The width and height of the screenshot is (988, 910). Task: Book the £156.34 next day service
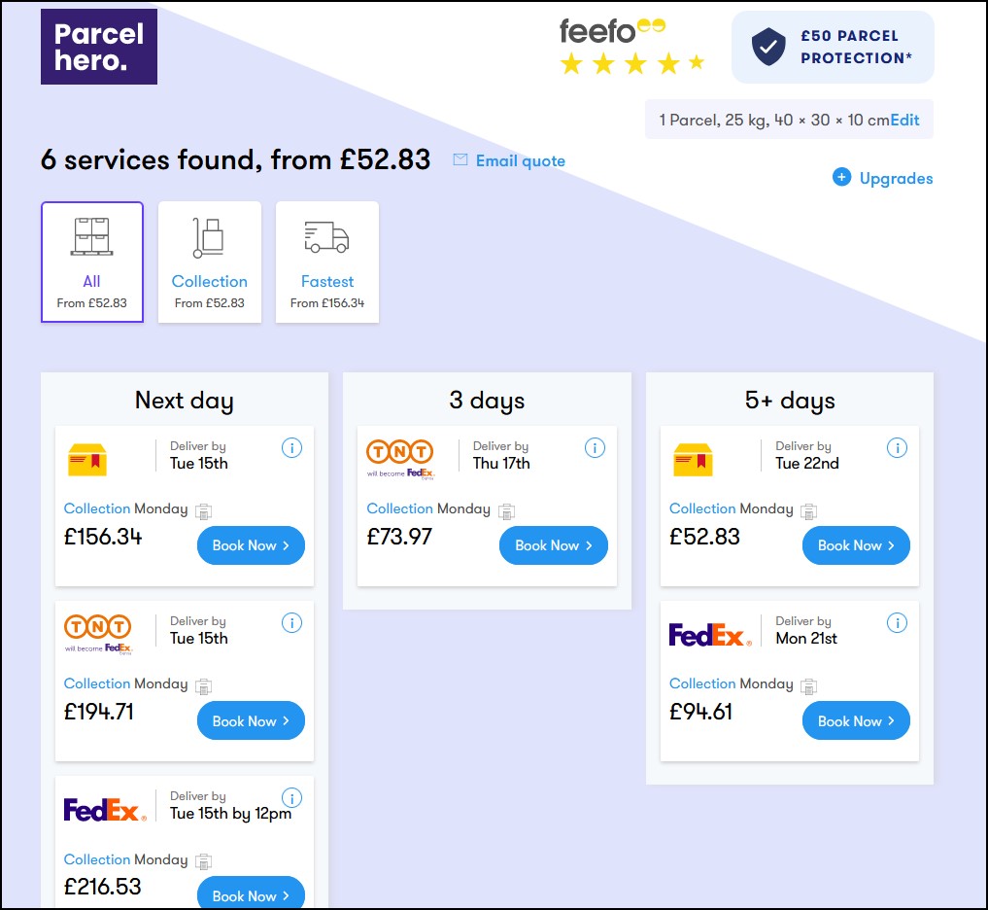pyautogui.click(x=251, y=545)
